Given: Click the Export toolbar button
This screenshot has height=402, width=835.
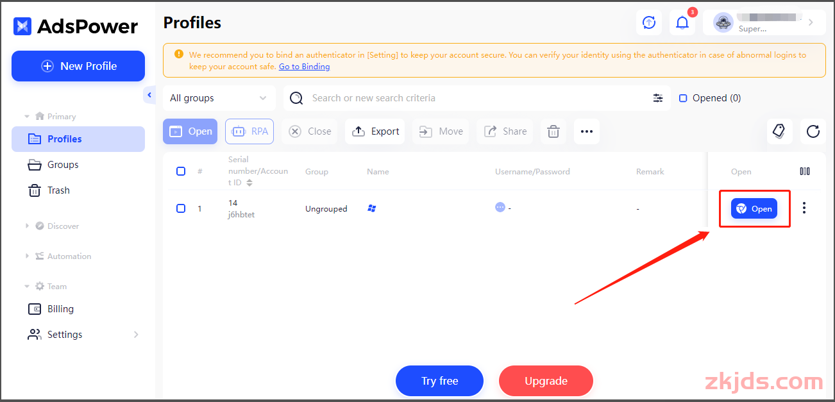Looking at the screenshot, I should coord(375,131).
